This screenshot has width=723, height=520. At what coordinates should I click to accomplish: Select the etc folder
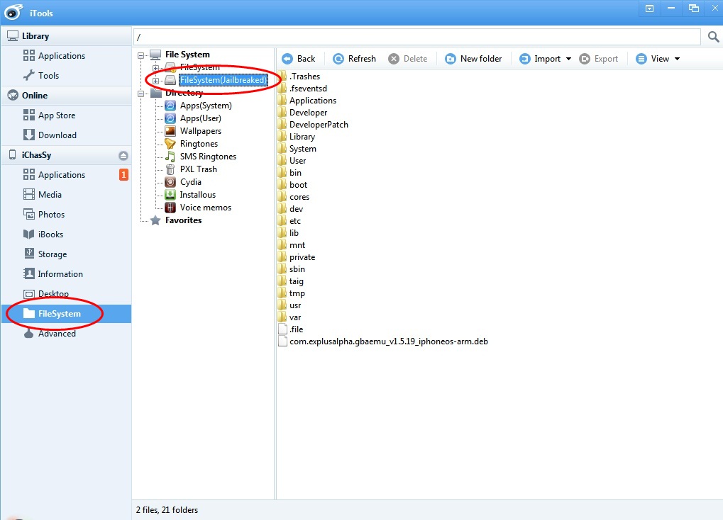point(289,221)
